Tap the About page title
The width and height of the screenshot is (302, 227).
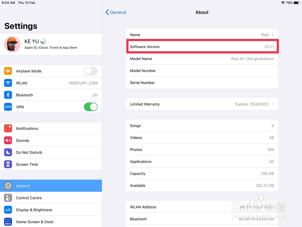202,12
